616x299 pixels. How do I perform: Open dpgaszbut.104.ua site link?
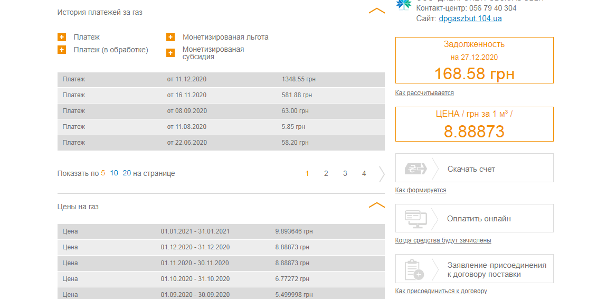coord(470,18)
